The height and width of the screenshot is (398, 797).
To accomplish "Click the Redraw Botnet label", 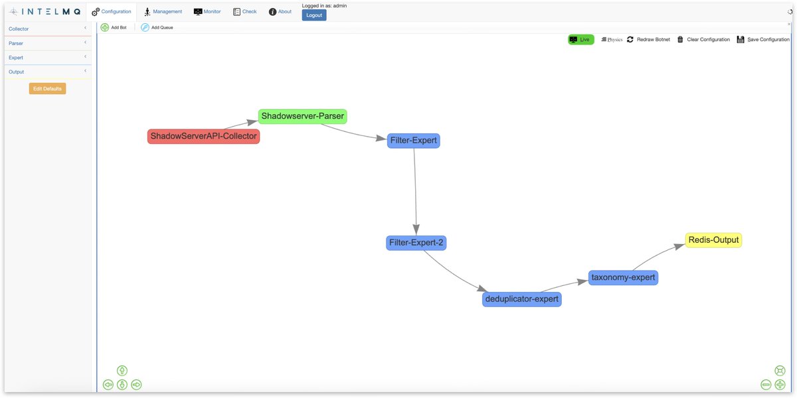I will pos(654,40).
